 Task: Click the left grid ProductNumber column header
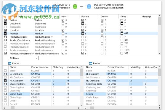(40, 67)
